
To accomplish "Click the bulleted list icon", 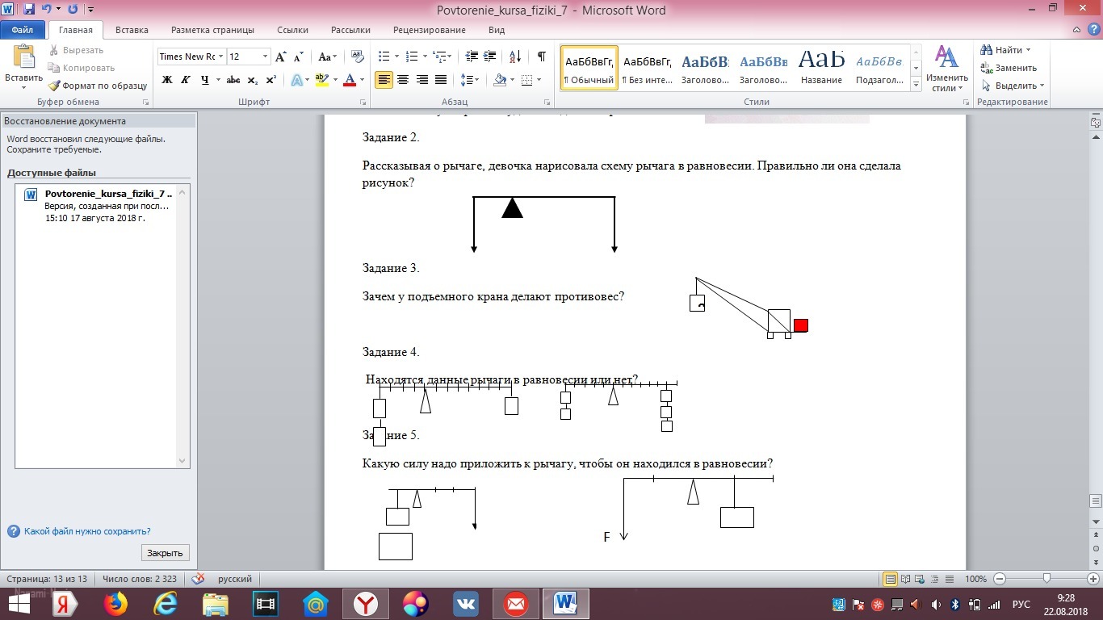I will pyautogui.click(x=384, y=57).
